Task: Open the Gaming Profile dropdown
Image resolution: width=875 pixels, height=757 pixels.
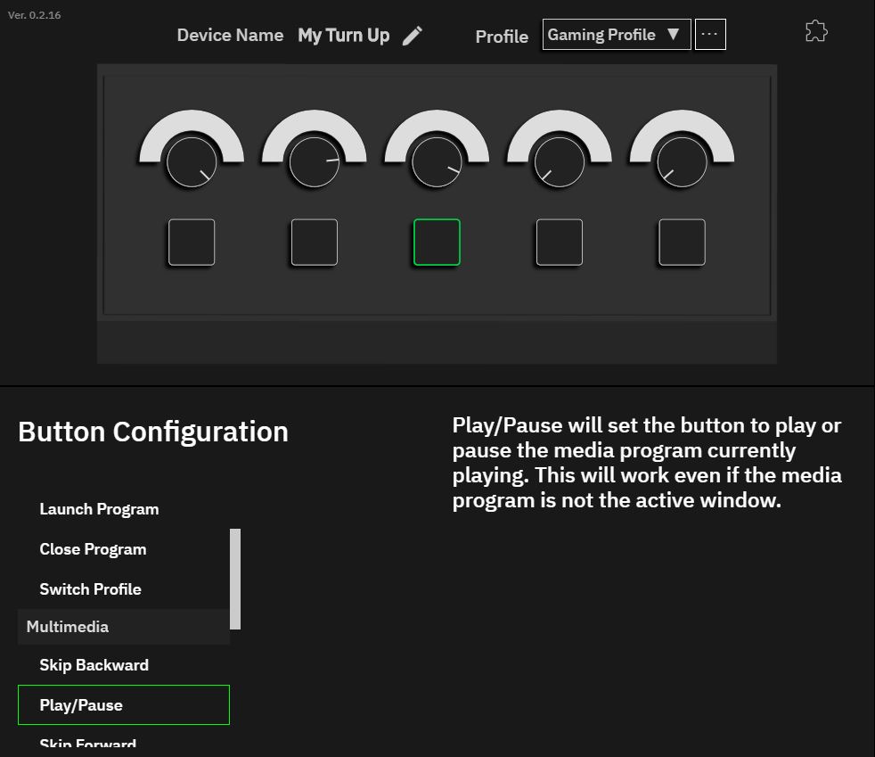Action: (616, 36)
